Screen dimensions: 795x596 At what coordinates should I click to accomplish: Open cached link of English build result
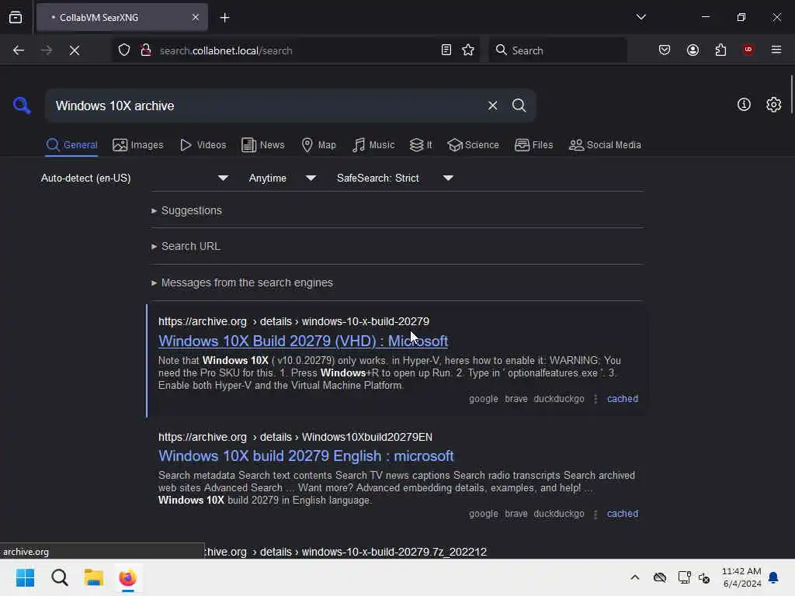pyautogui.click(x=623, y=514)
